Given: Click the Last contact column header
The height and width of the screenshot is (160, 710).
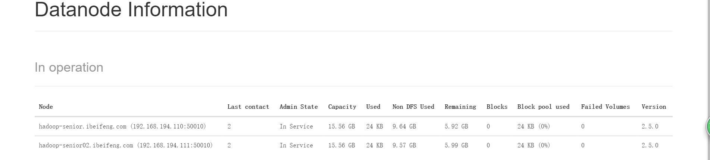Looking at the screenshot, I should (x=248, y=107).
